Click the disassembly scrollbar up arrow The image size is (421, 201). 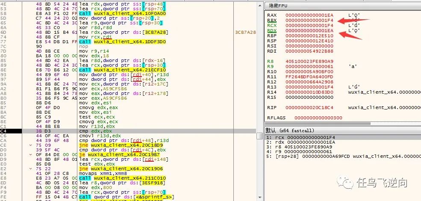pos(259,5)
